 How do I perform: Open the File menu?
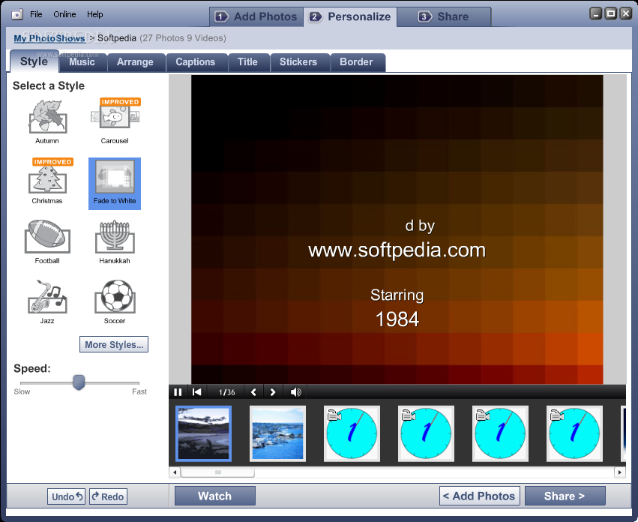click(x=36, y=14)
